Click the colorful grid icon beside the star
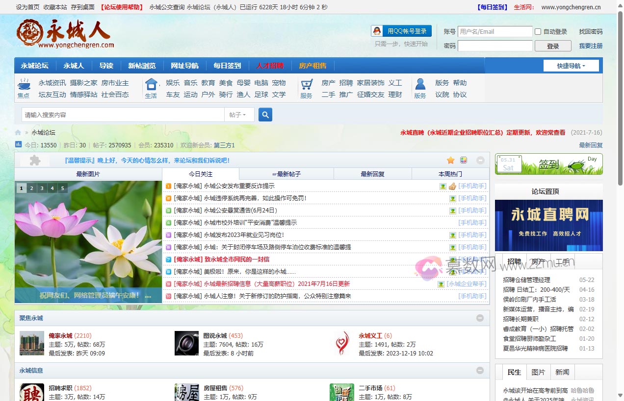The width and height of the screenshot is (624, 401). point(464,160)
